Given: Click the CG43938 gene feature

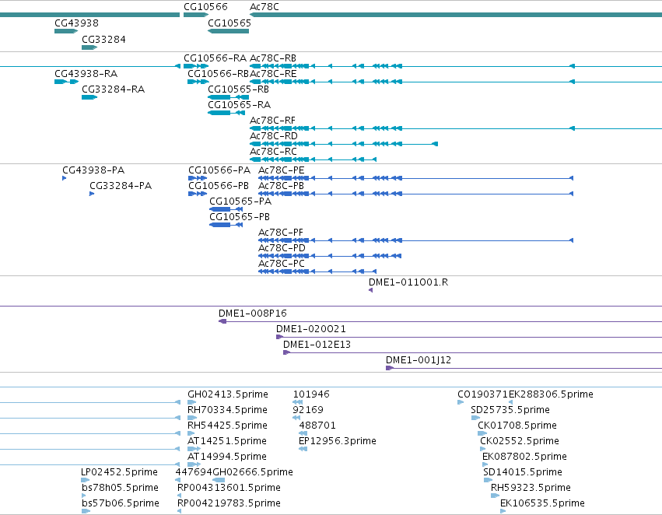Looking at the screenshot, I should click(x=66, y=31).
